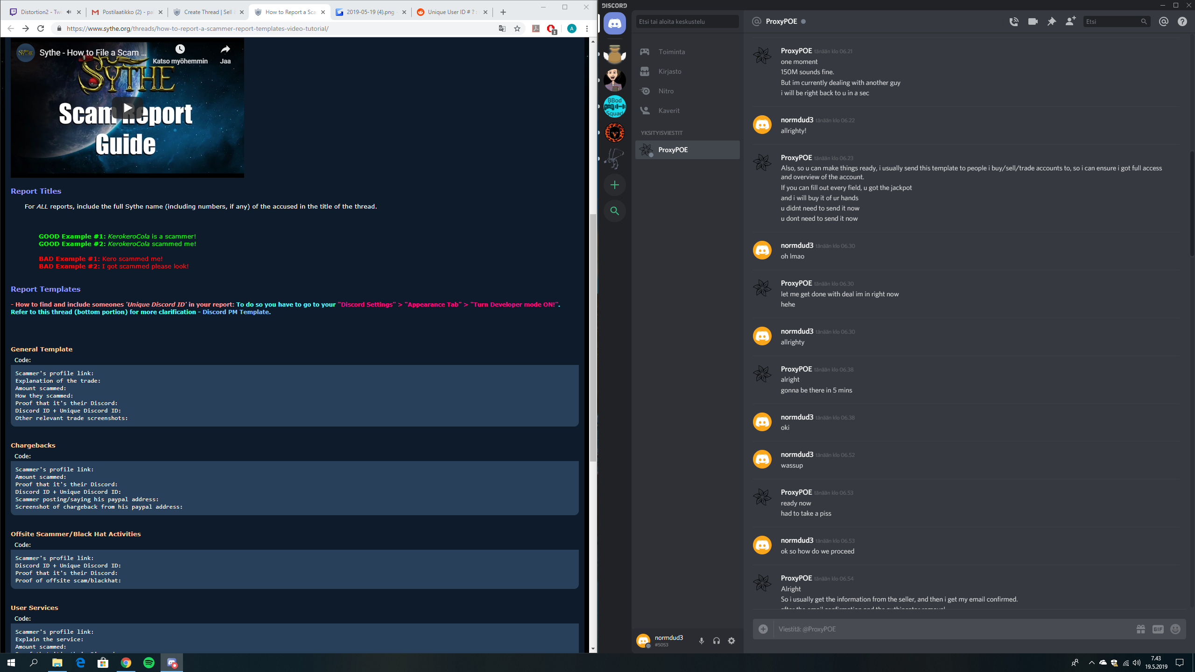Open attachment plus menu in message box
This screenshot has height=672, width=1195.
[x=763, y=629]
